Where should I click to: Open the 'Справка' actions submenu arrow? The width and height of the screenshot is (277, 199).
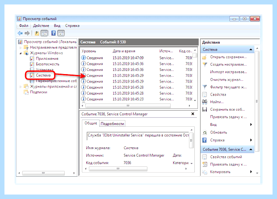[251, 140]
